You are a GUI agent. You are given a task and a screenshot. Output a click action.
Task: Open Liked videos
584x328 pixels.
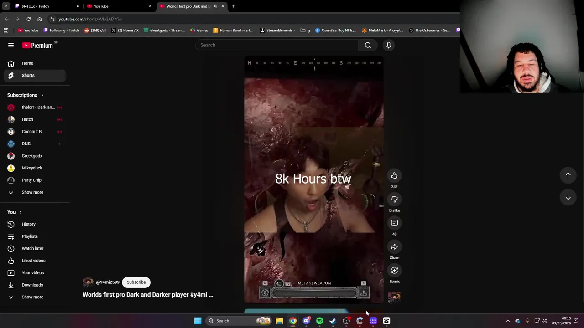[x=35, y=261]
